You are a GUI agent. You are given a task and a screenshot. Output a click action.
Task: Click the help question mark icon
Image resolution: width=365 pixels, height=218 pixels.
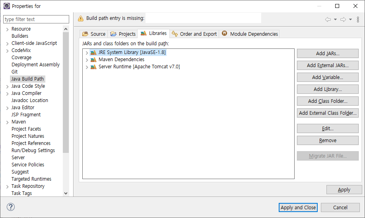[11, 207]
